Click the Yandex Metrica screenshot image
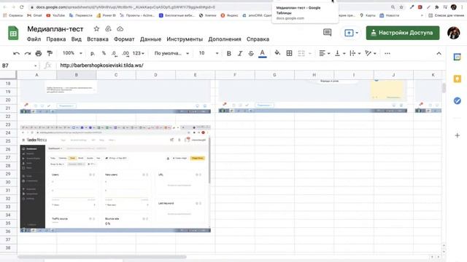This screenshot has width=467, height=262. pos(115,178)
